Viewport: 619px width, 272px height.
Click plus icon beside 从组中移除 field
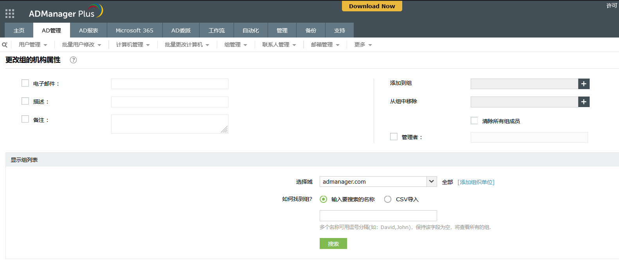pyautogui.click(x=583, y=102)
